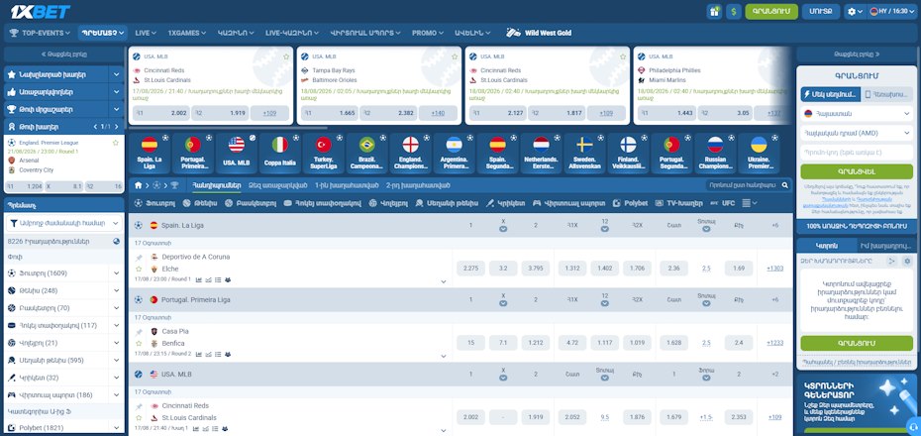
Task: Click the green registration button in header
Action: (771, 11)
